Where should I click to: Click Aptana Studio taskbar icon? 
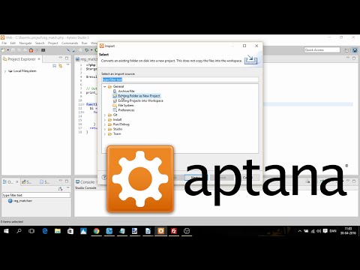(160, 231)
